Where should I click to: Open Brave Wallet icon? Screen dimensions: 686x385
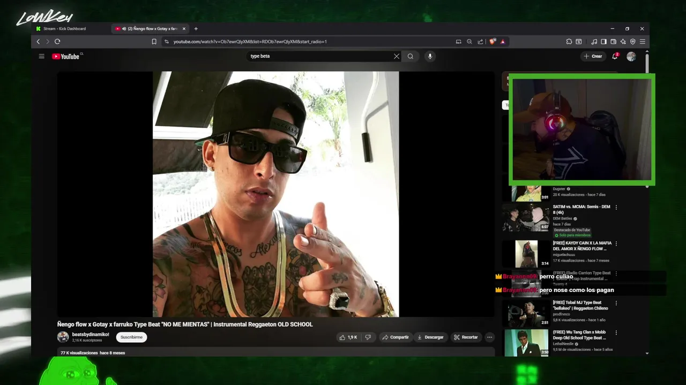tap(614, 42)
